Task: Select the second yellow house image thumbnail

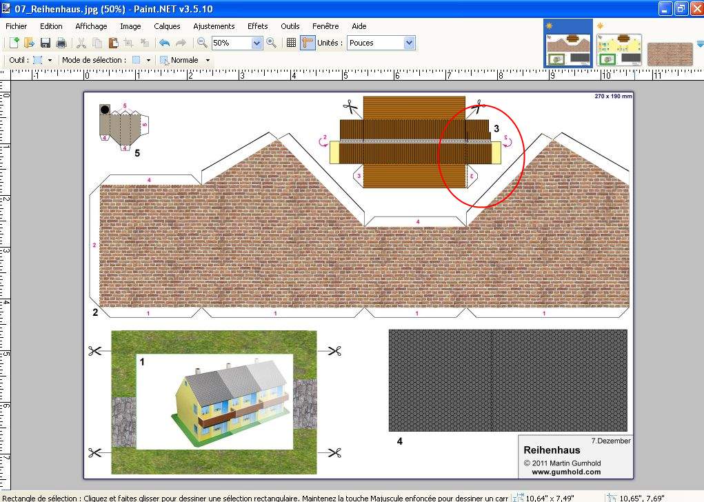Action: coord(618,50)
